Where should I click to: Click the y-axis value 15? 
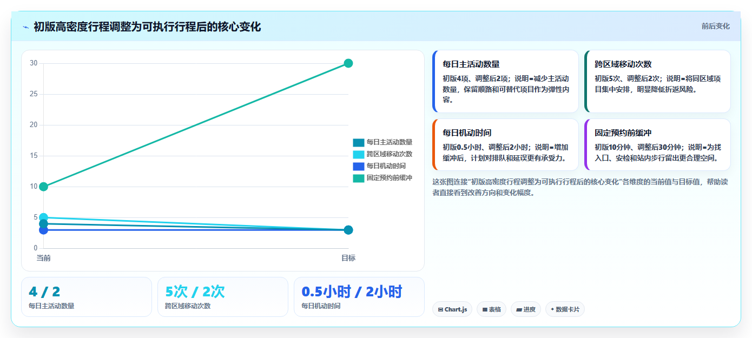34,156
